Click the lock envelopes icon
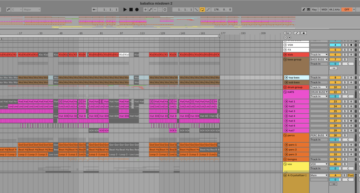360x193 pixels. point(304,33)
